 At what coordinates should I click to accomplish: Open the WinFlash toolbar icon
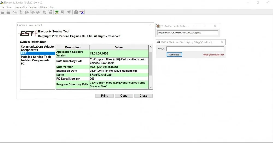[x=69, y=12]
